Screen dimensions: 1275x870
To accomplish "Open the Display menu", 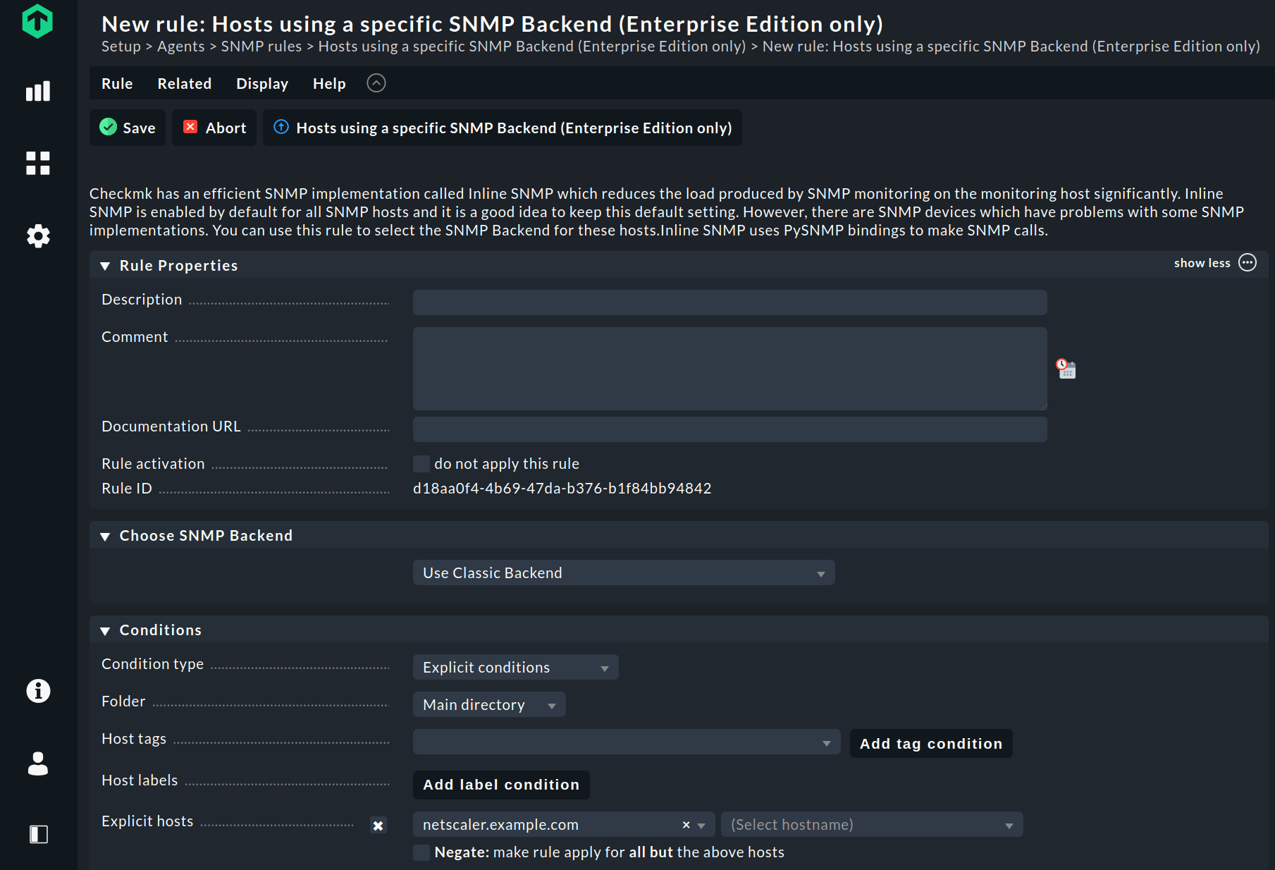I will coord(262,83).
